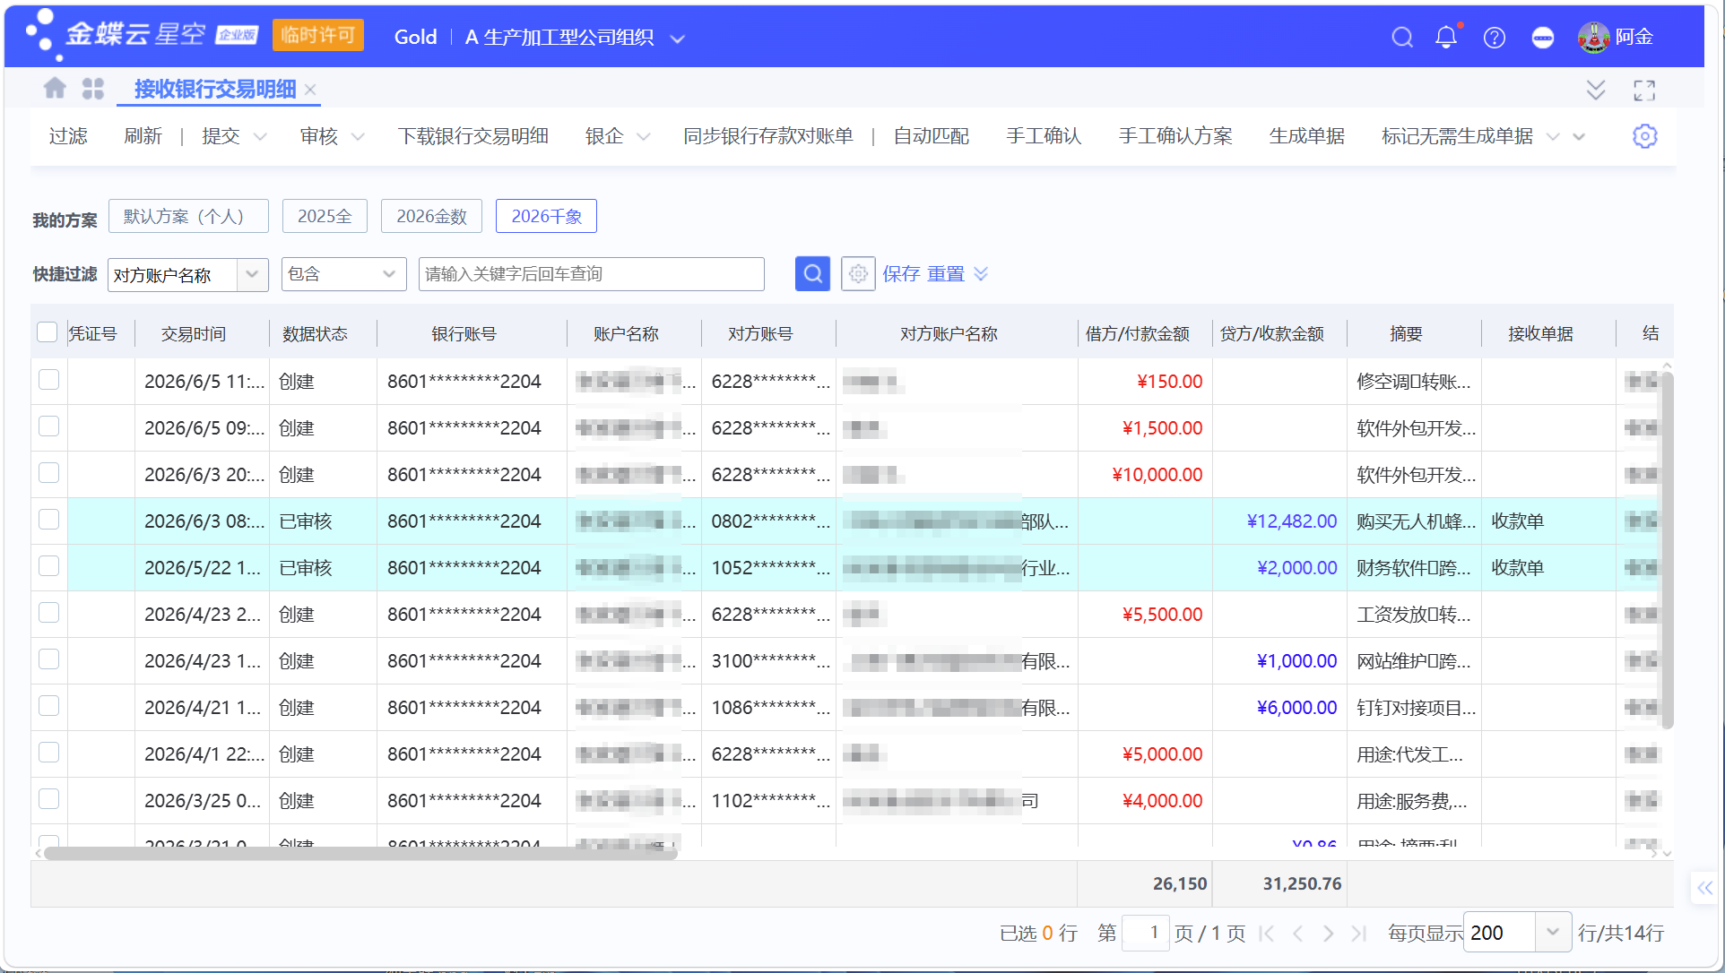
Task: Close the 接收银行交易明细 tab
Action: pyautogui.click(x=310, y=90)
